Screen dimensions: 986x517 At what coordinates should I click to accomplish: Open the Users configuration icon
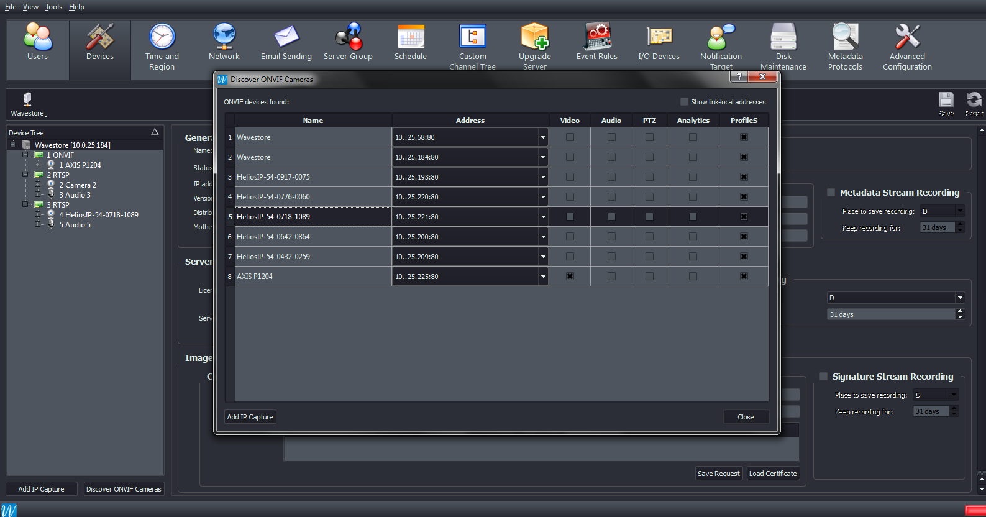pyautogui.click(x=37, y=42)
